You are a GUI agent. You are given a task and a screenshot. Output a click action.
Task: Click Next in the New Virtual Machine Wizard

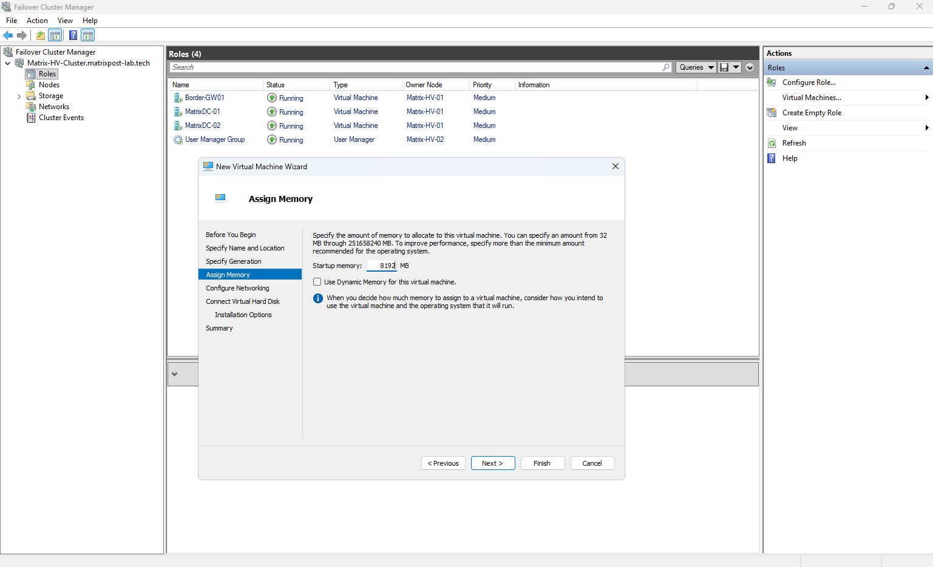click(493, 463)
